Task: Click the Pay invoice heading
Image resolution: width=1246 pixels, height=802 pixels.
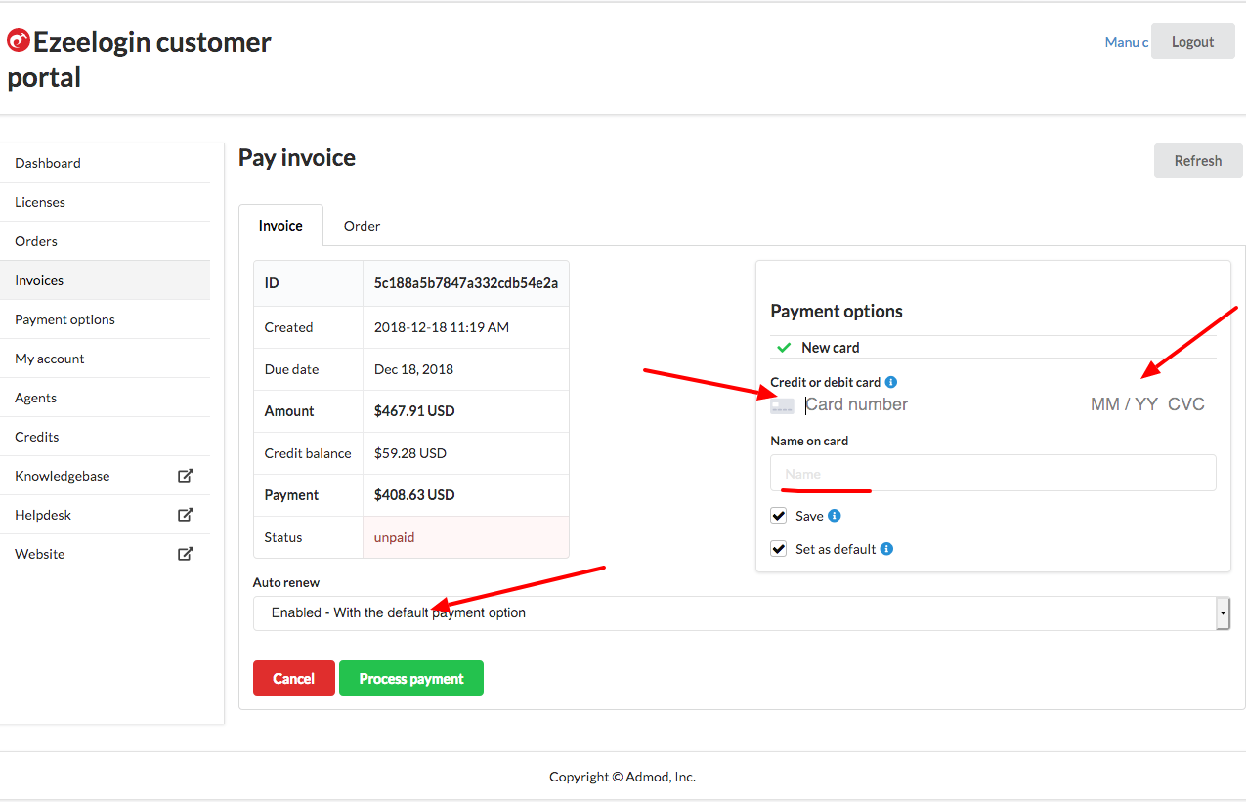Action: coord(297,158)
